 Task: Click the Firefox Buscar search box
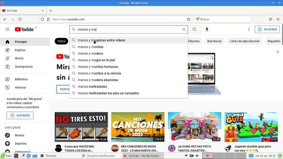[222, 19]
